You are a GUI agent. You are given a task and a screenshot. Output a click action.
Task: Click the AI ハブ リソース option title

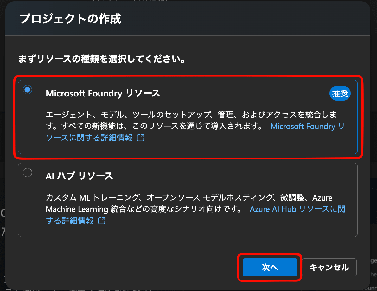(79, 176)
